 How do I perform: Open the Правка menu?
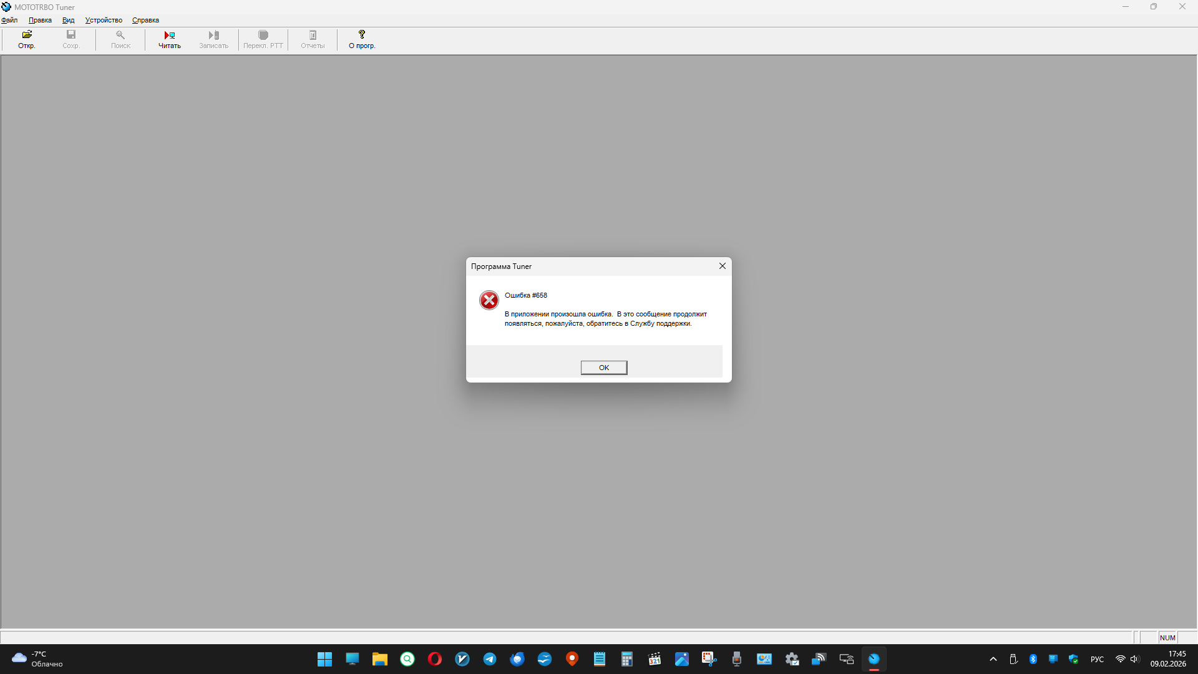coord(40,20)
